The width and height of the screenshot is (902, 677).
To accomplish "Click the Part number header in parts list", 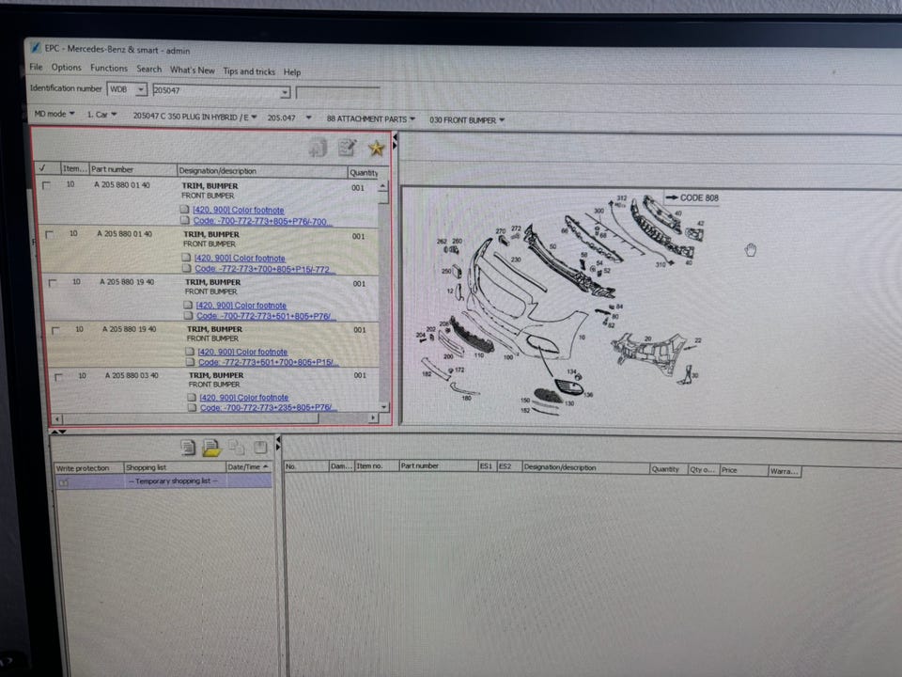I will coord(132,169).
